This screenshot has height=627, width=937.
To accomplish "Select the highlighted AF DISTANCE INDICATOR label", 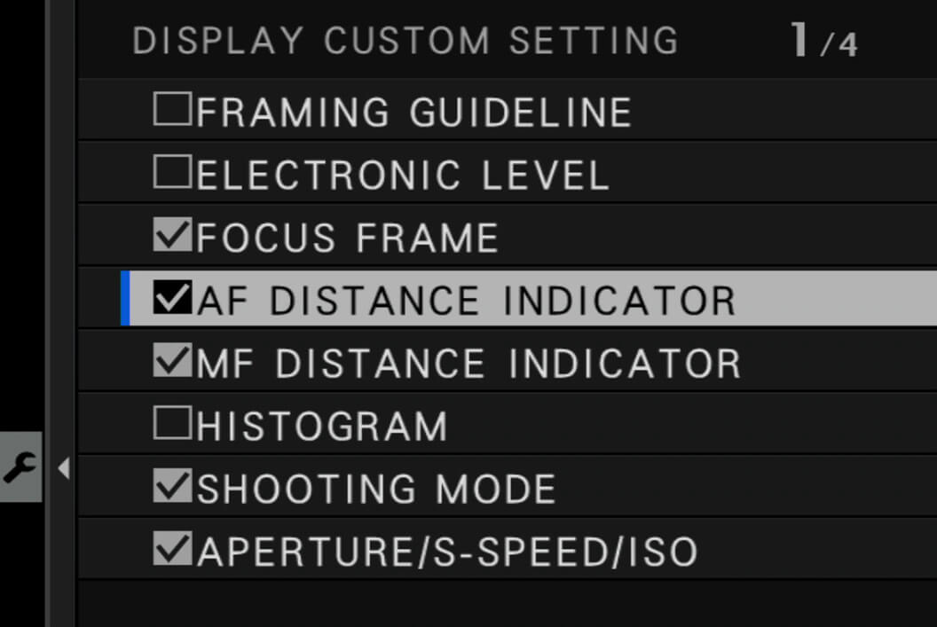I will 466,301.
